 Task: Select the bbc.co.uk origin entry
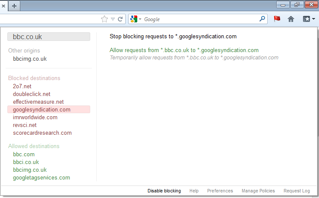(x=49, y=37)
